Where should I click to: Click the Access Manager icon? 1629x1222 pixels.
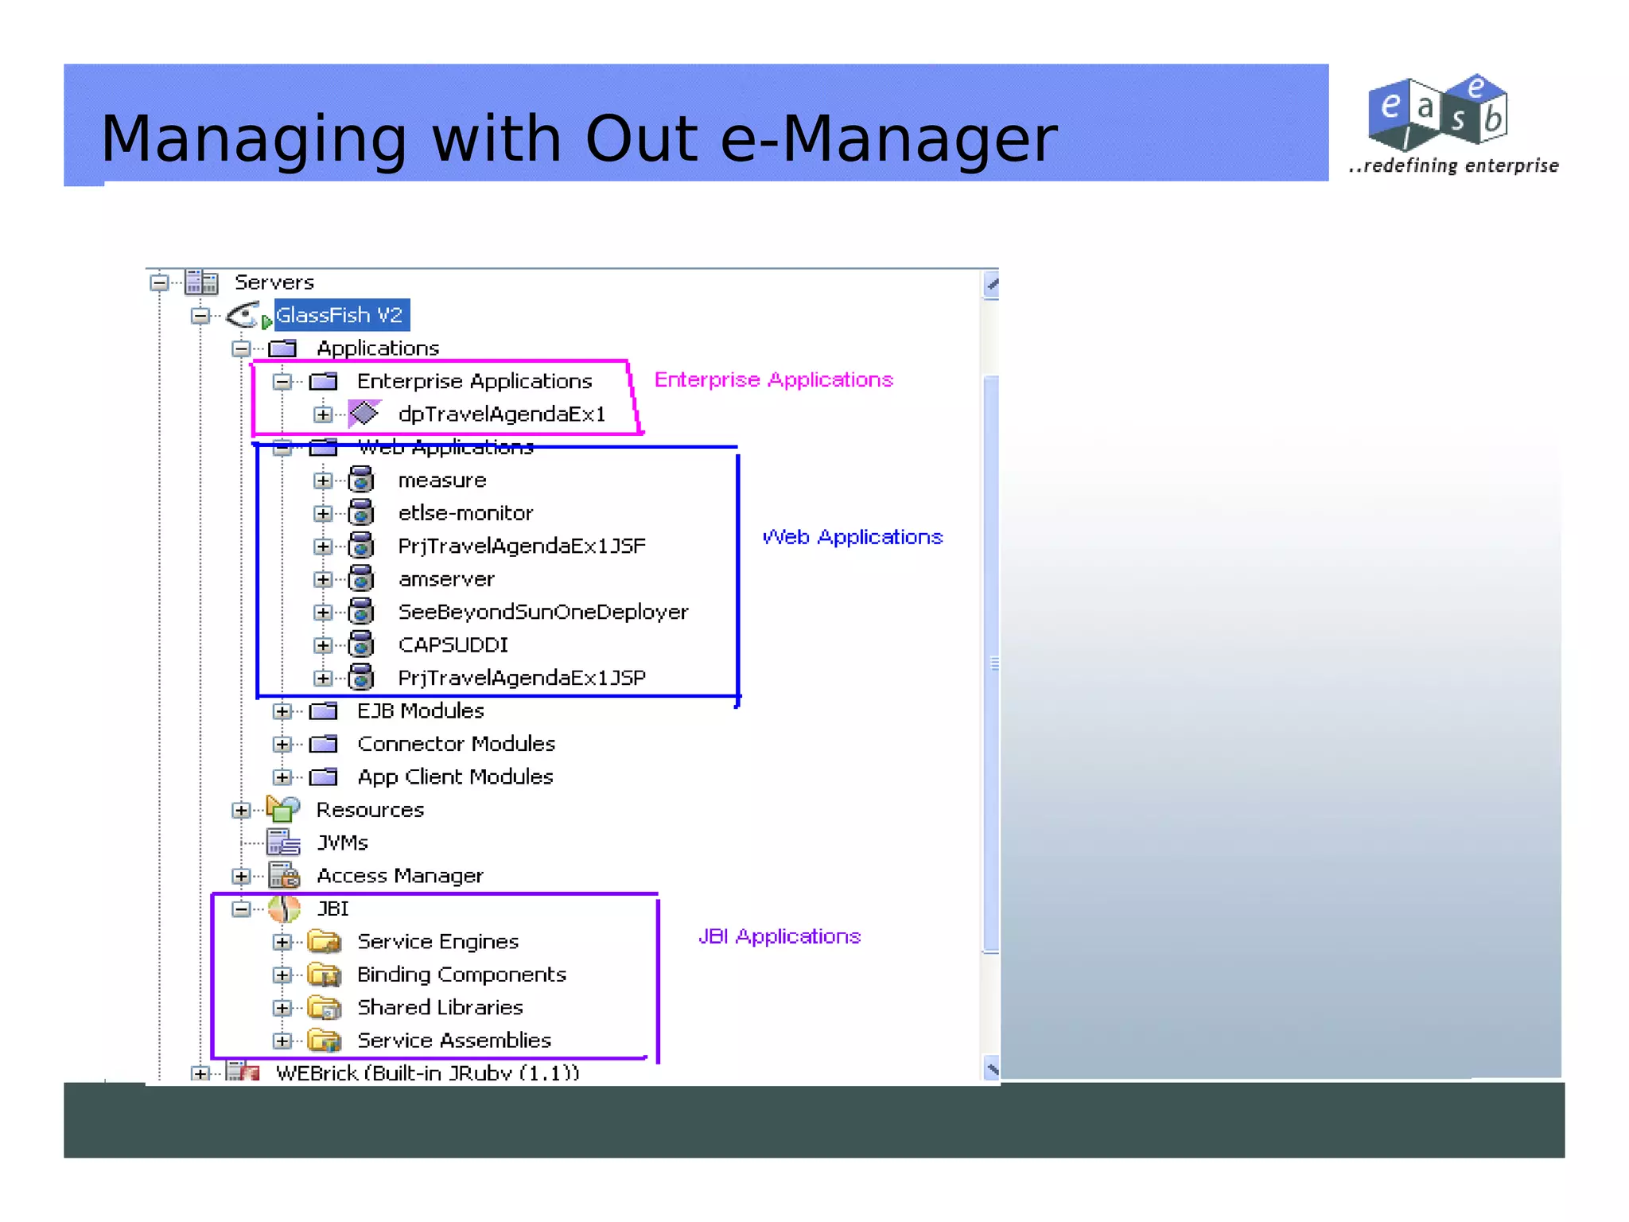(283, 876)
